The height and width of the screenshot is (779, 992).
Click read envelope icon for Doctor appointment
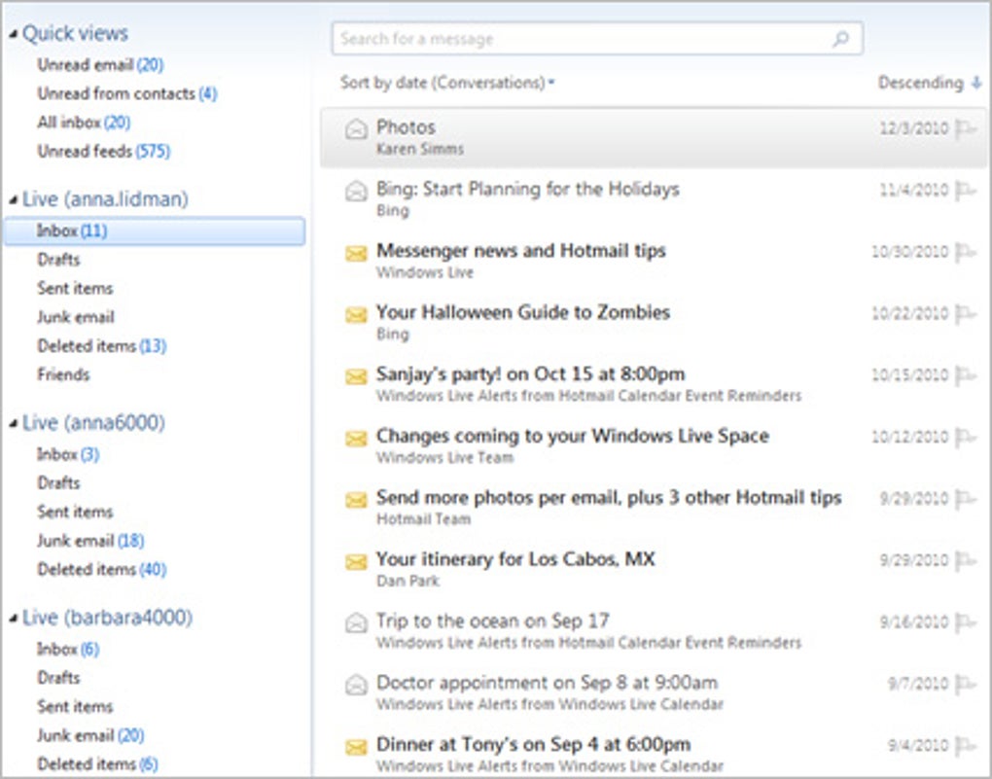pyautogui.click(x=356, y=685)
